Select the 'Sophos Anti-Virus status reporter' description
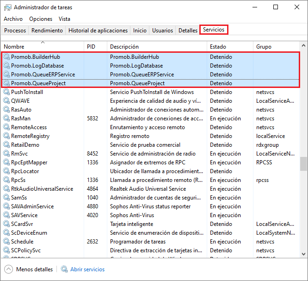This screenshot has height=281, width=308. tap(150, 206)
